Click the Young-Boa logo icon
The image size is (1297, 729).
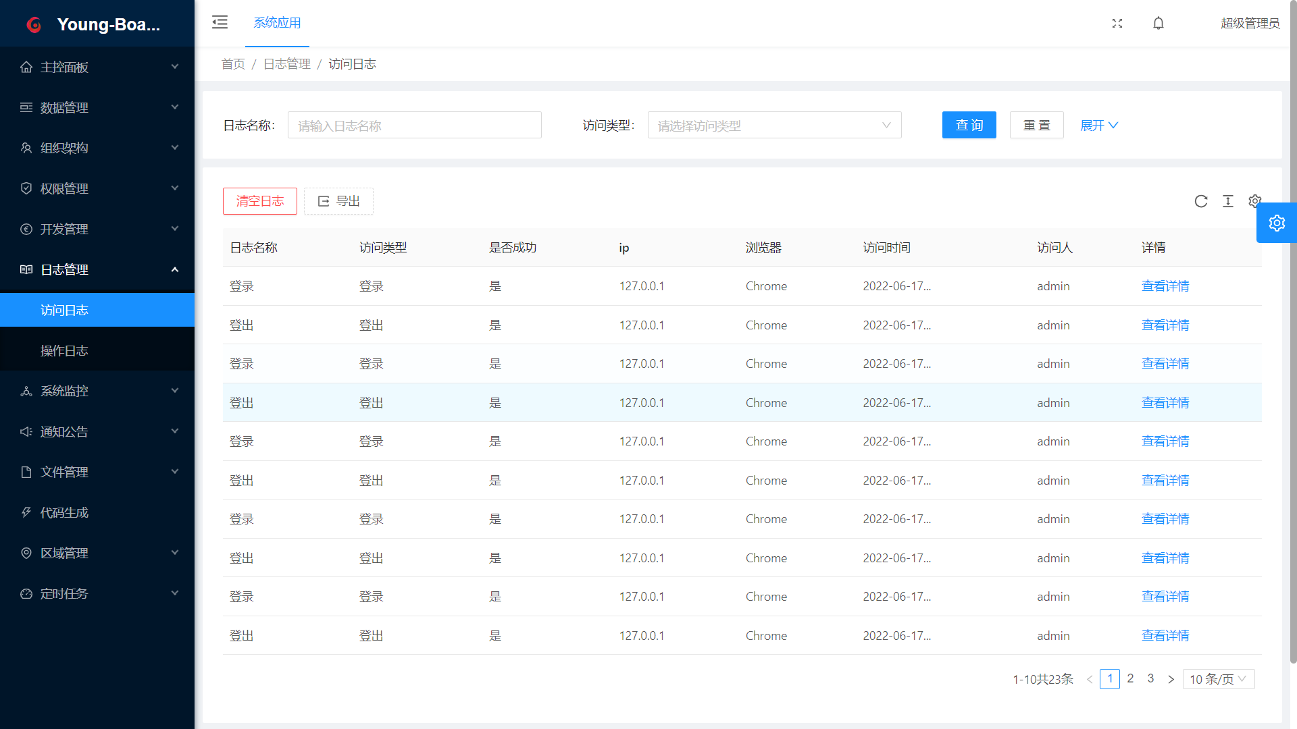[x=34, y=25]
